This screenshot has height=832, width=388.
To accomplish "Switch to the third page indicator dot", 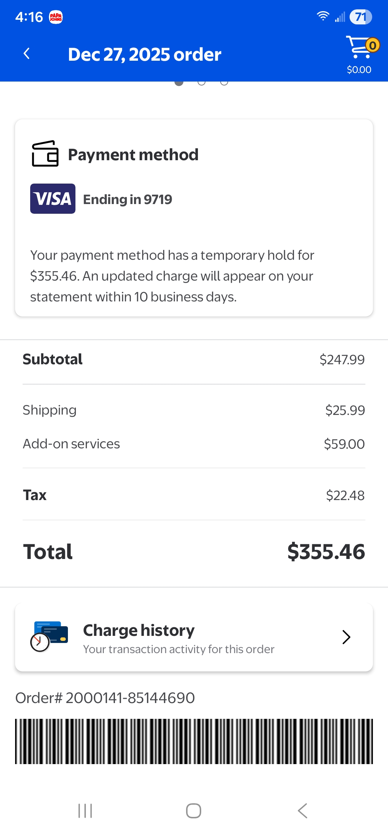I will tap(224, 83).
